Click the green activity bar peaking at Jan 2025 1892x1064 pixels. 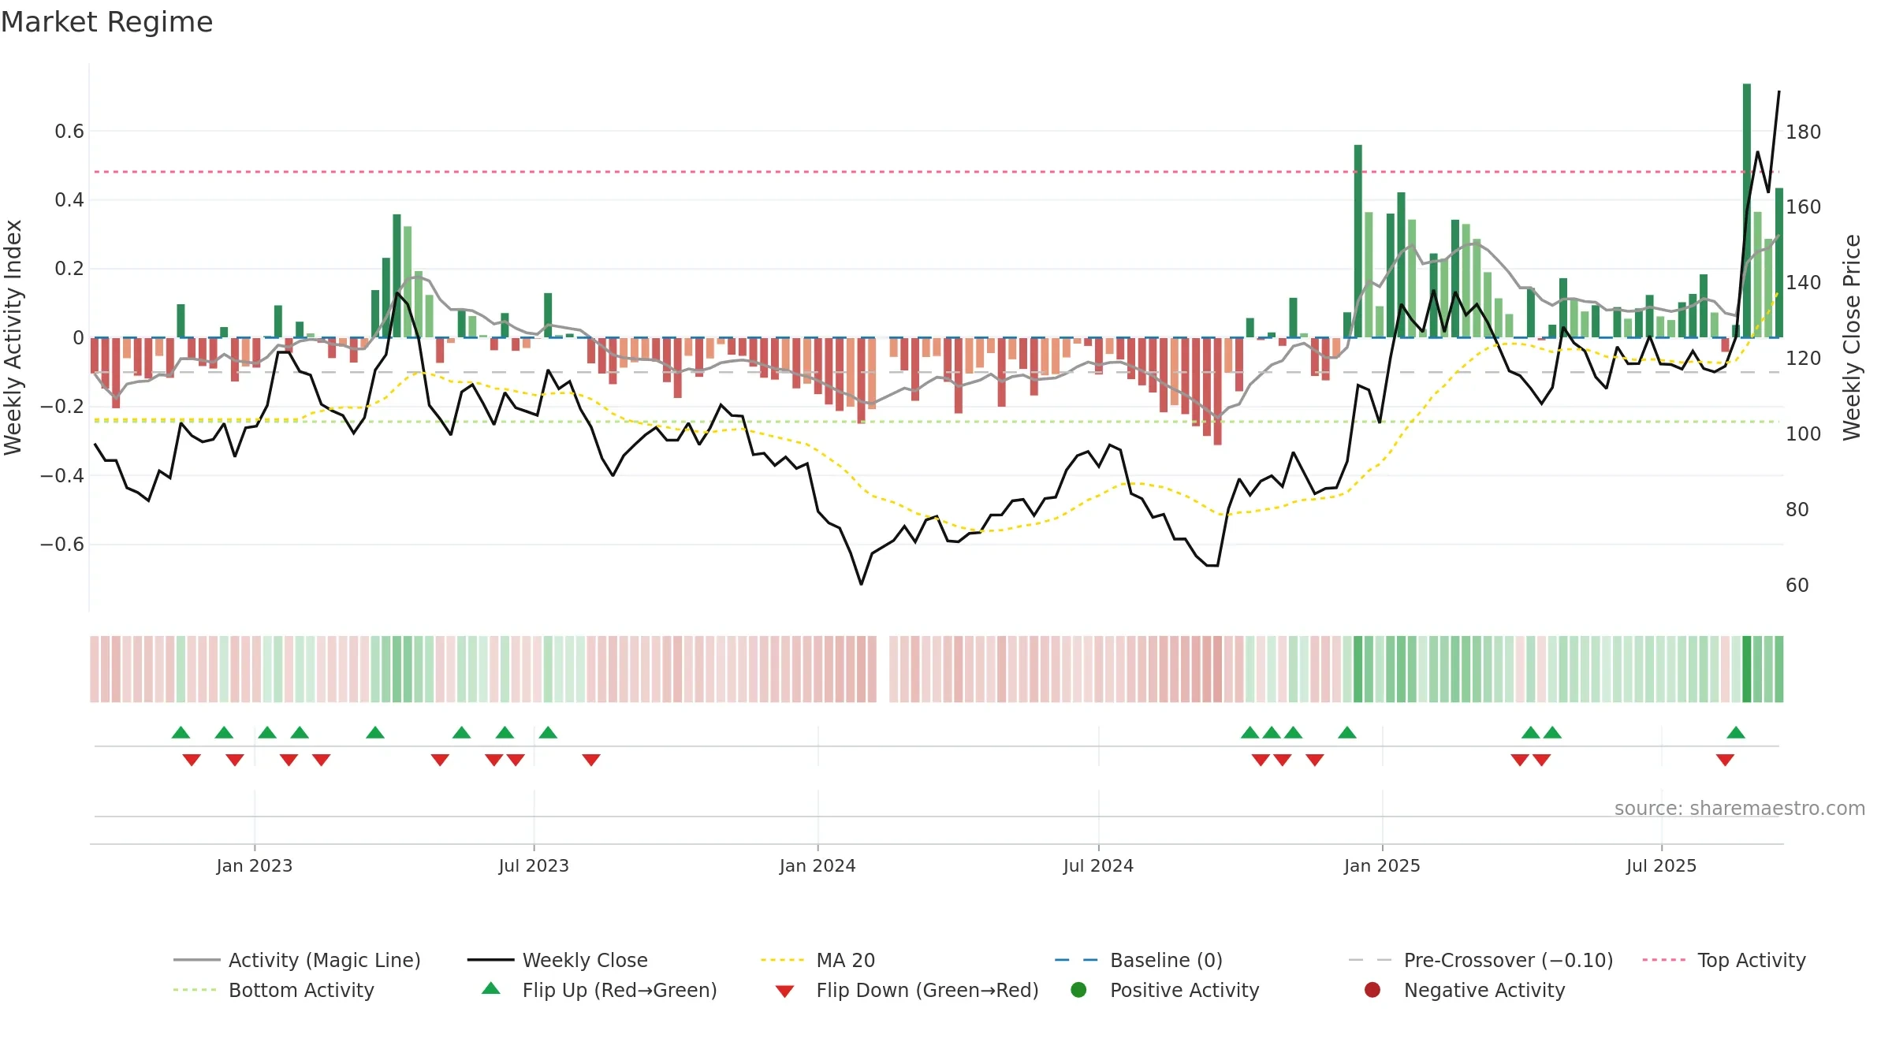(1358, 241)
